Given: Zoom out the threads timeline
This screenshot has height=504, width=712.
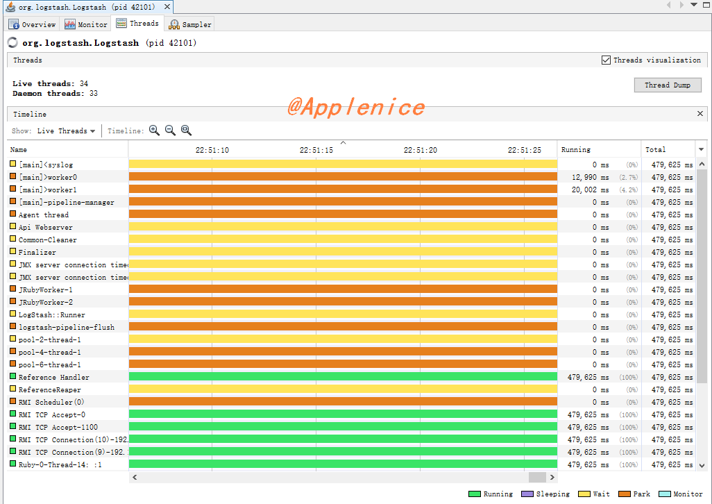Looking at the screenshot, I should 170,131.
